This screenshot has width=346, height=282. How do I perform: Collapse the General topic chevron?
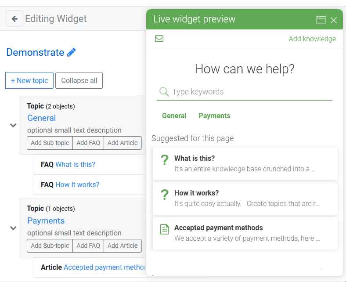(13, 126)
